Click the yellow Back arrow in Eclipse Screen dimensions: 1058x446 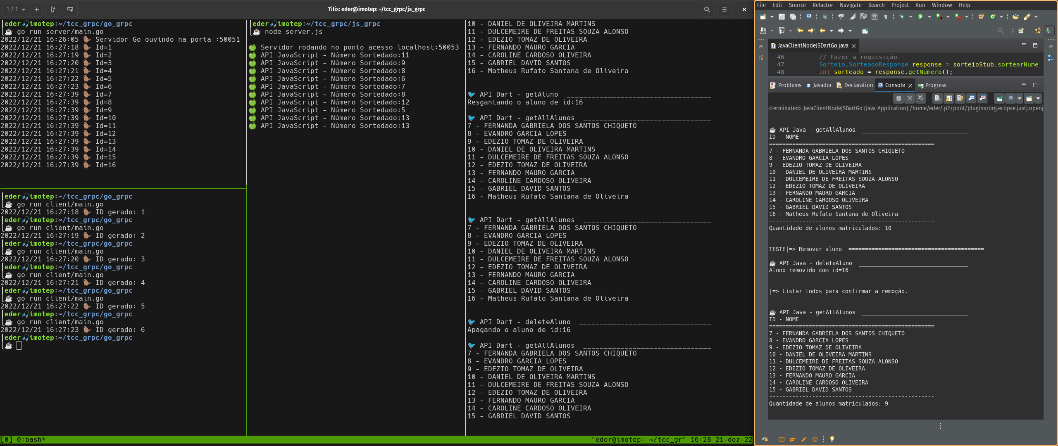tap(822, 31)
